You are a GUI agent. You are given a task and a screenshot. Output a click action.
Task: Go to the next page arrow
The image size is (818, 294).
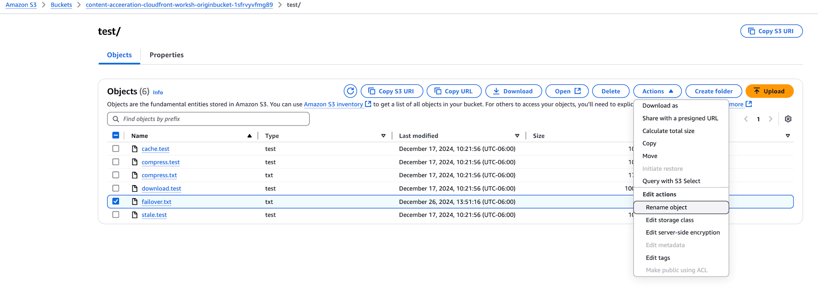click(x=771, y=119)
